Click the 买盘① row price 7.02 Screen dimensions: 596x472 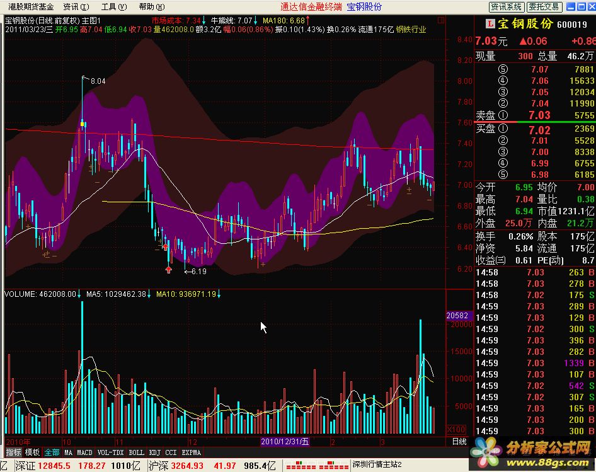539,130
